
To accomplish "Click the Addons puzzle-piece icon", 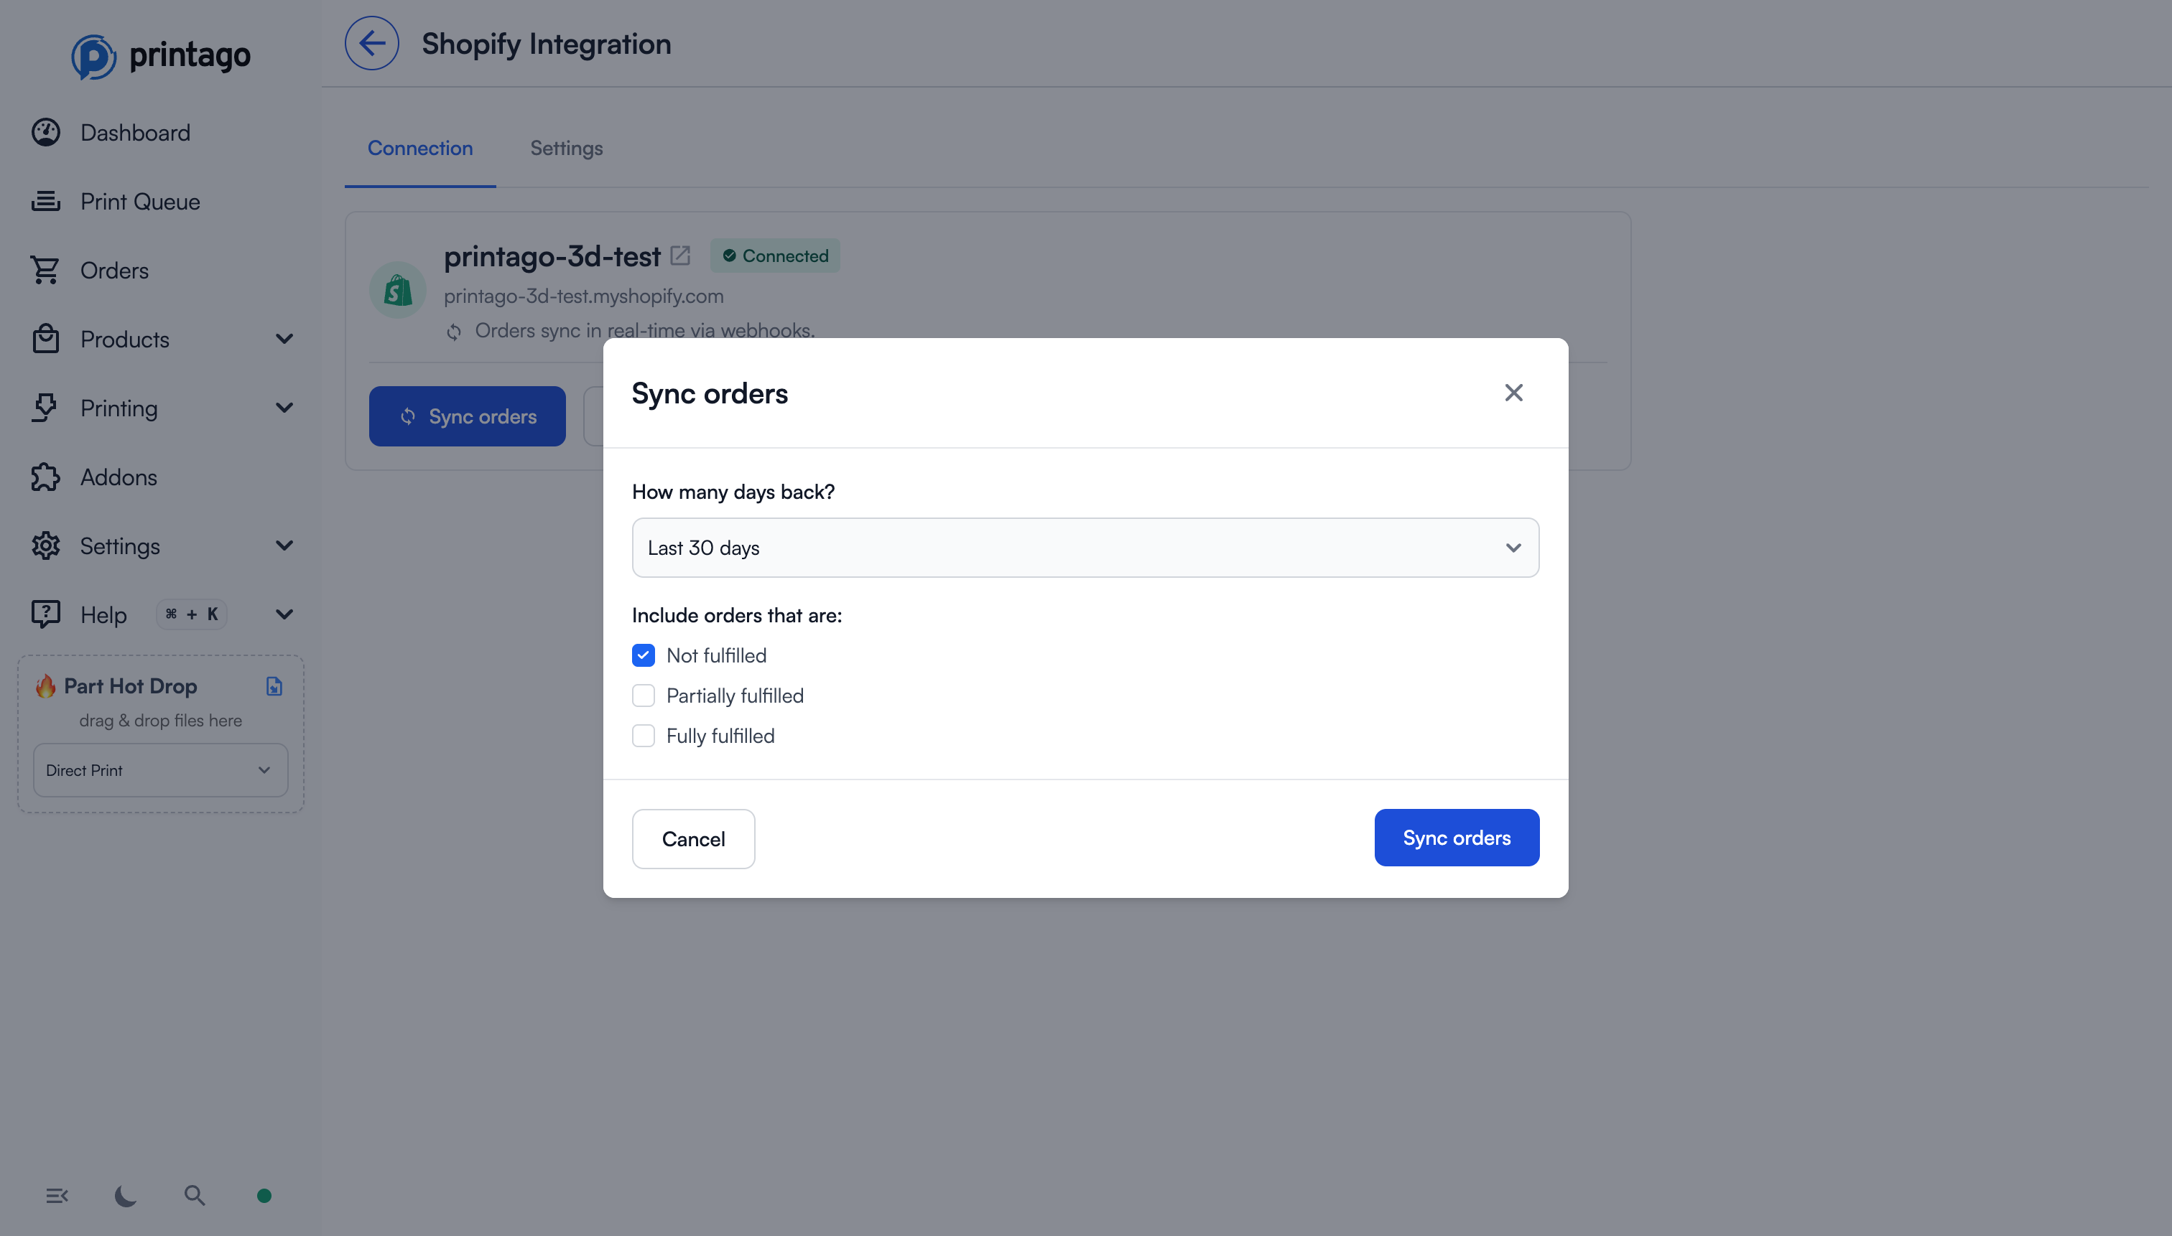I will 46,476.
